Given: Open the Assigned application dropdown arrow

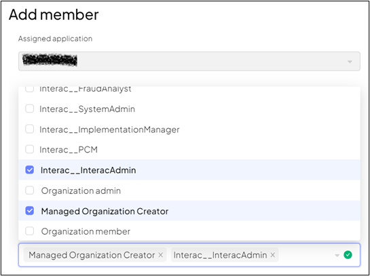Looking at the screenshot, I should coord(350,62).
